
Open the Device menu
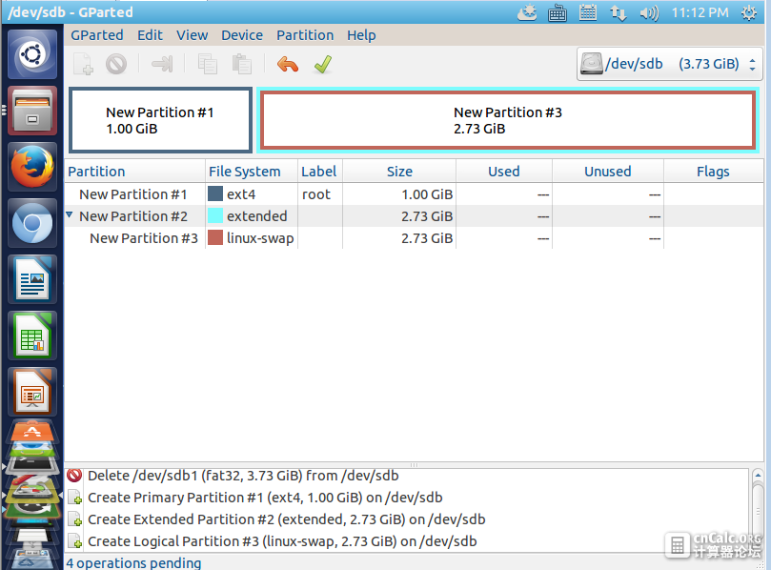[242, 35]
